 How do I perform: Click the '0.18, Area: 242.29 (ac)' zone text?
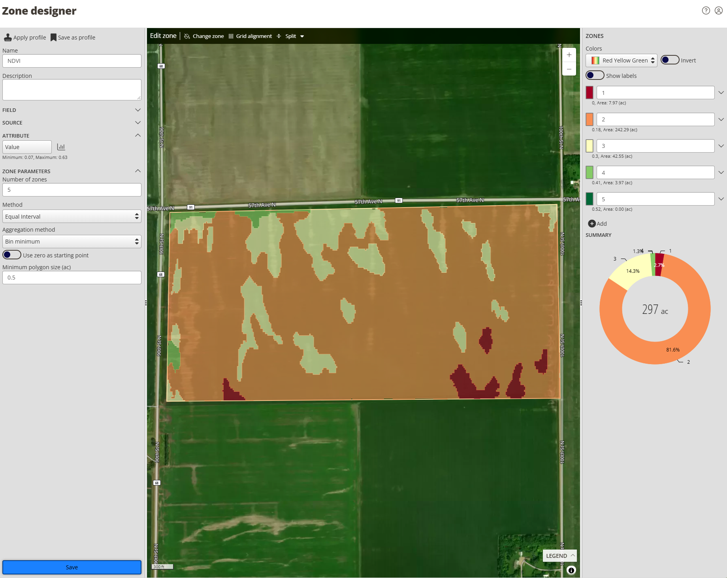pyautogui.click(x=614, y=130)
